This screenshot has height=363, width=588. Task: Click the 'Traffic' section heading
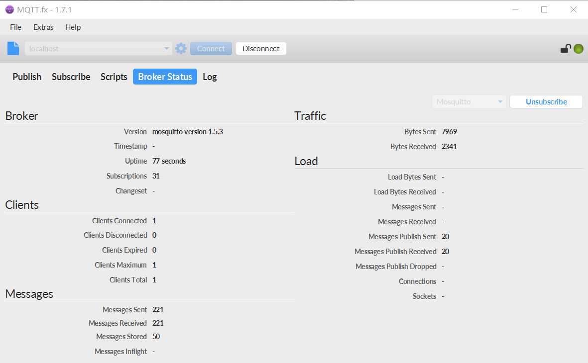coord(310,116)
